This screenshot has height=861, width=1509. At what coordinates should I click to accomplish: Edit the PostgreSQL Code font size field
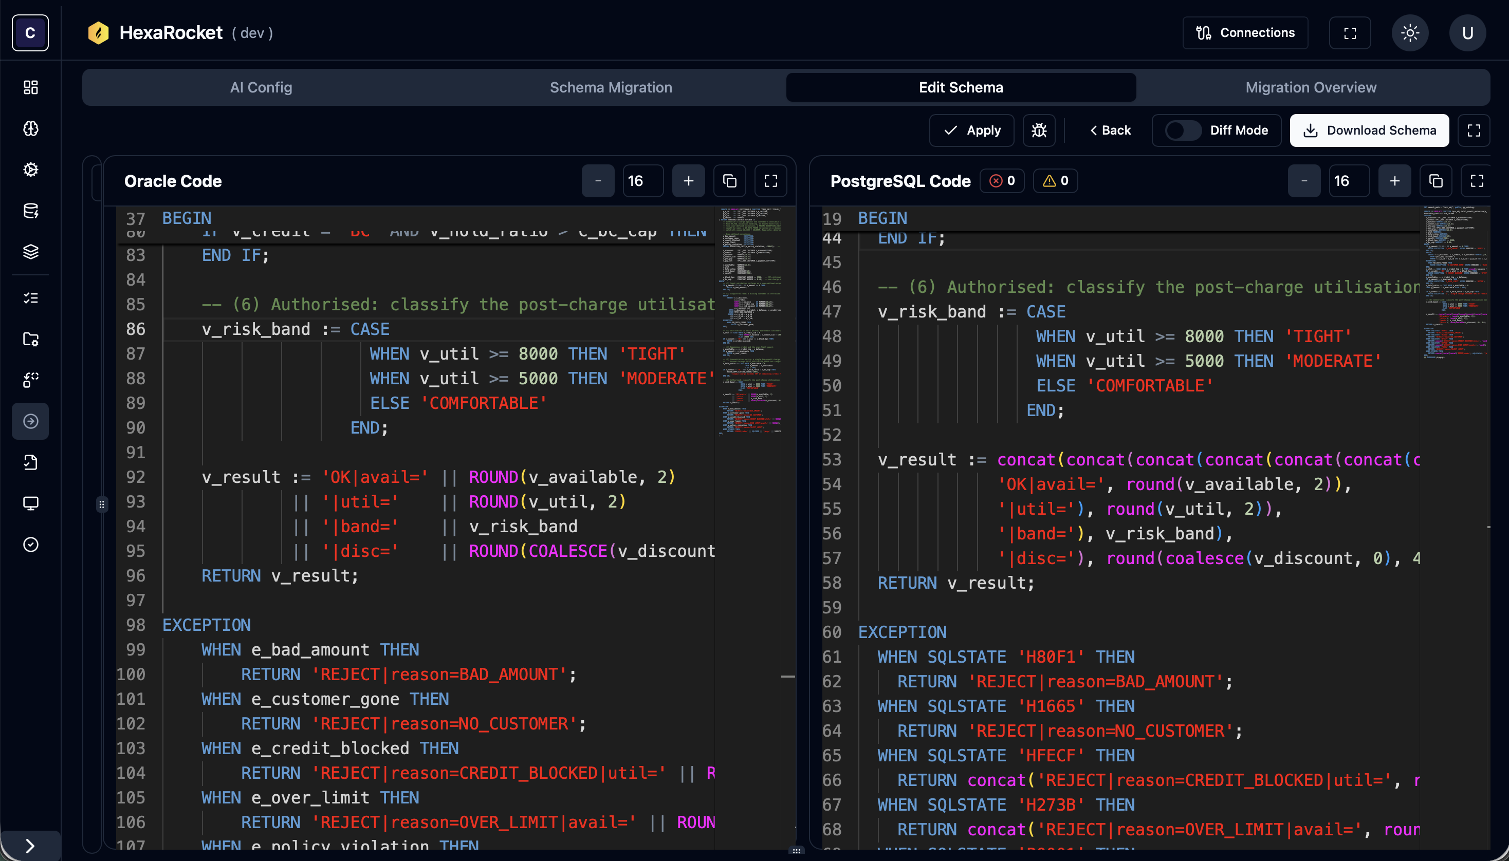pyautogui.click(x=1349, y=181)
